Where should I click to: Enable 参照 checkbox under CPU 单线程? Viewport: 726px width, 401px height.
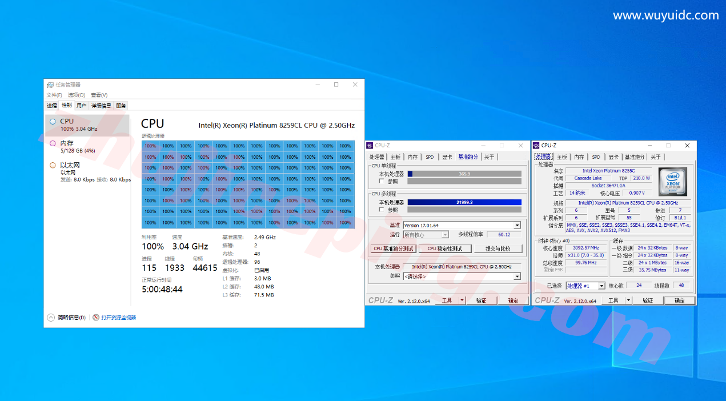coord(382,181)
